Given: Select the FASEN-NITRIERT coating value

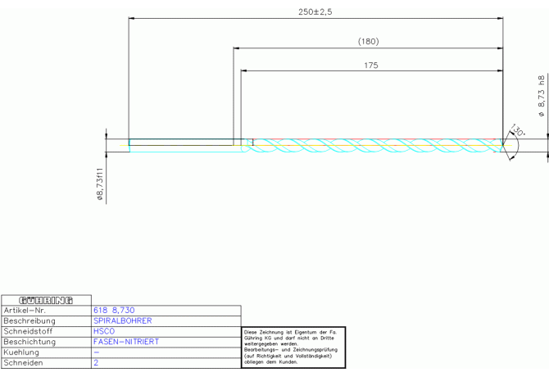Looking at the screenshot, I should (x=127, y=342).
